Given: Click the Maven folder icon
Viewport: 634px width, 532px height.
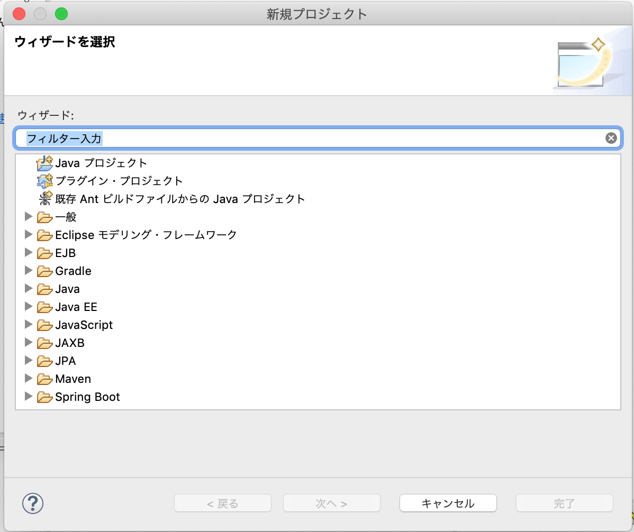Looking at the screenshot, I should pos(44,379).
